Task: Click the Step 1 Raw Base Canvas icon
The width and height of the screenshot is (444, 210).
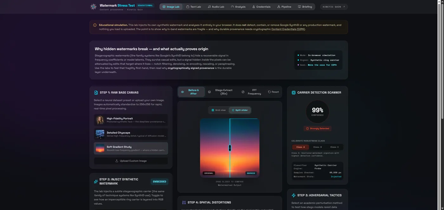Action: point(96,93)
